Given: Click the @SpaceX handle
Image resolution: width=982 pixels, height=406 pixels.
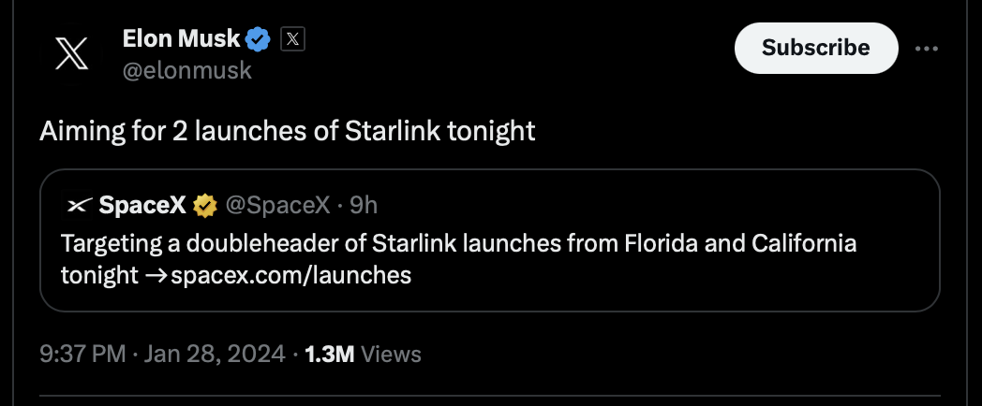Looking at the screenshot, I should tap(277, 205).
